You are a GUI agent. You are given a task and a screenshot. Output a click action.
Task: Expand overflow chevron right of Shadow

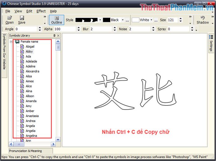213,17
